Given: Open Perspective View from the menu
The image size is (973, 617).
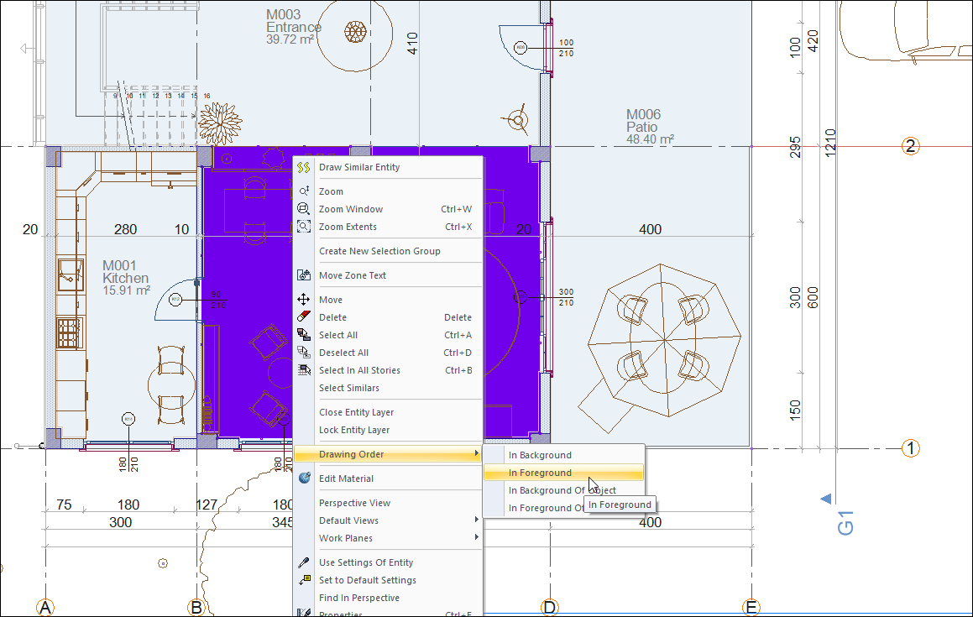Looking at the screenshot, I should (x=354, y=503).
